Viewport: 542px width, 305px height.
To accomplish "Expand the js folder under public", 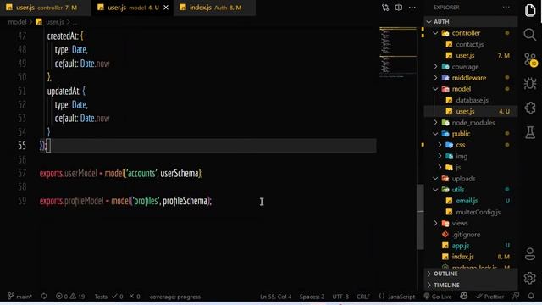I will 440,168.
